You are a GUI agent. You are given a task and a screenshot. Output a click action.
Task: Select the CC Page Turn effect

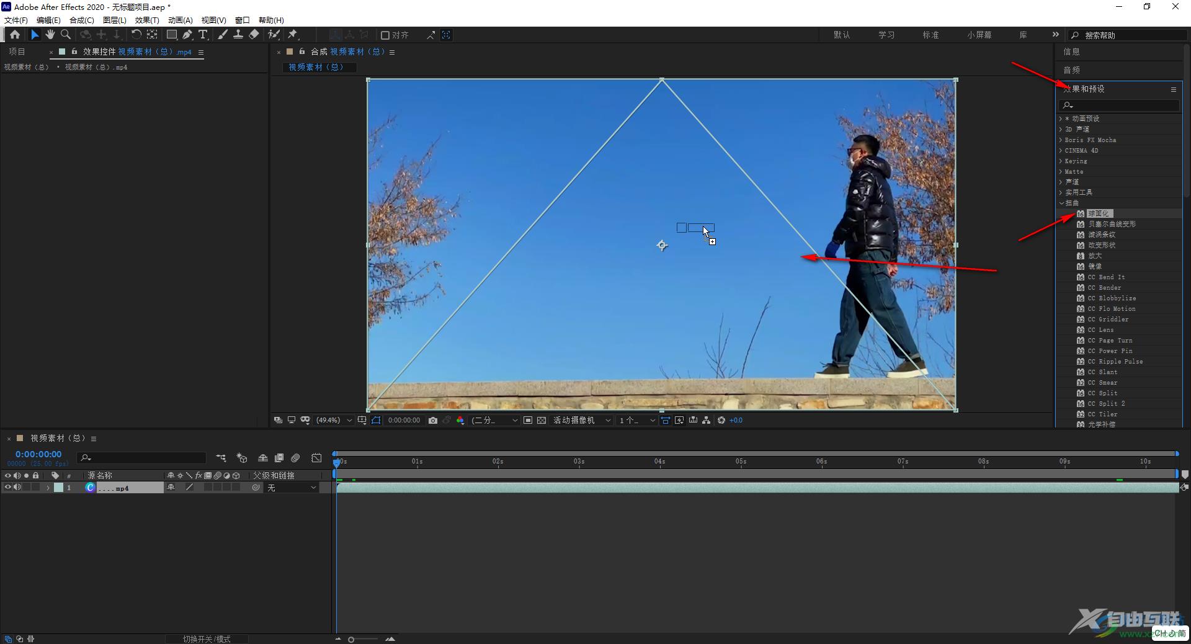coord(1110,341)
